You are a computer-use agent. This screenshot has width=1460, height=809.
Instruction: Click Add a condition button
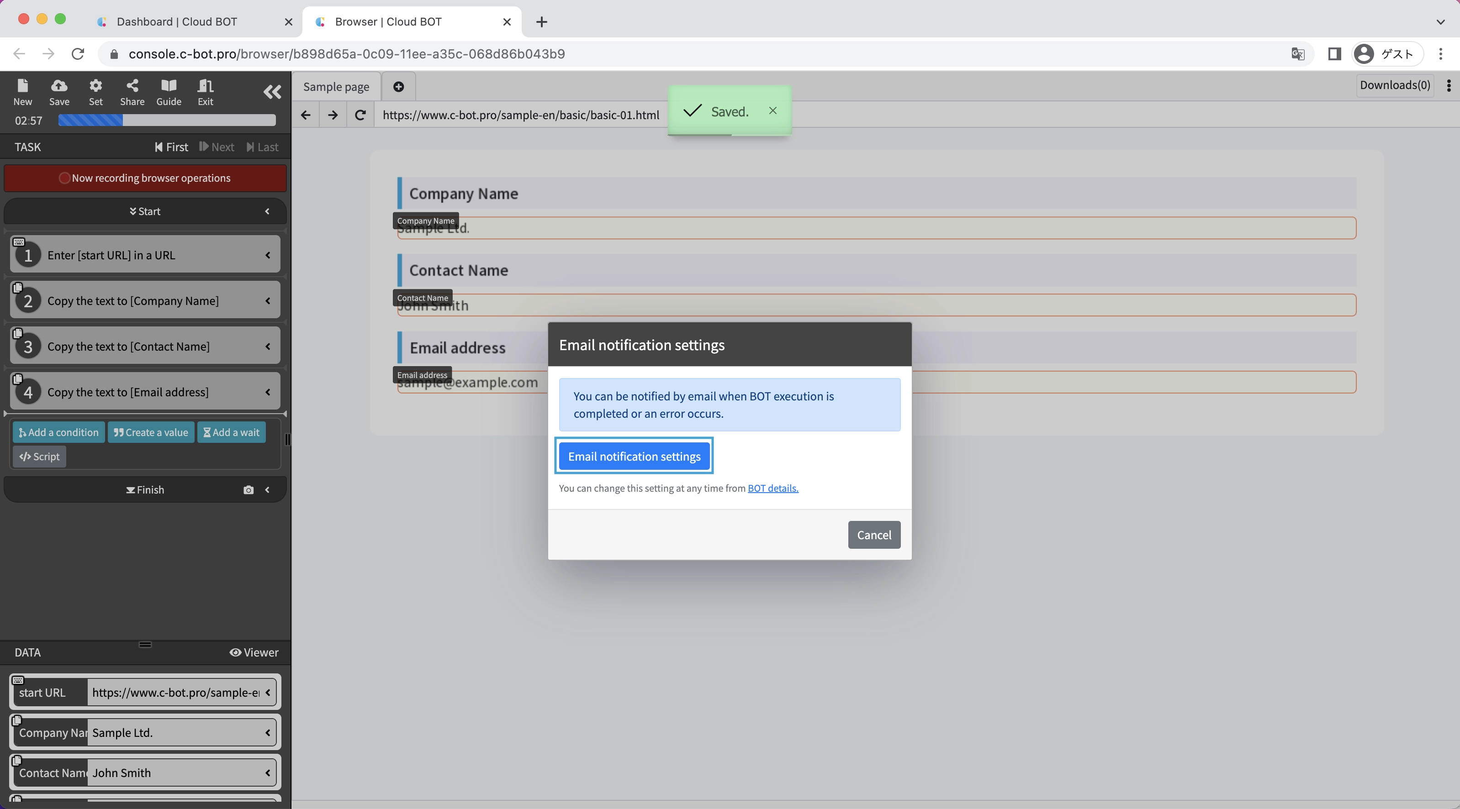pos(58,432)
